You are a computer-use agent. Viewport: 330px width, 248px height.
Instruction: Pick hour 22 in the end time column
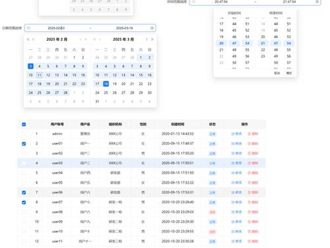263,50
